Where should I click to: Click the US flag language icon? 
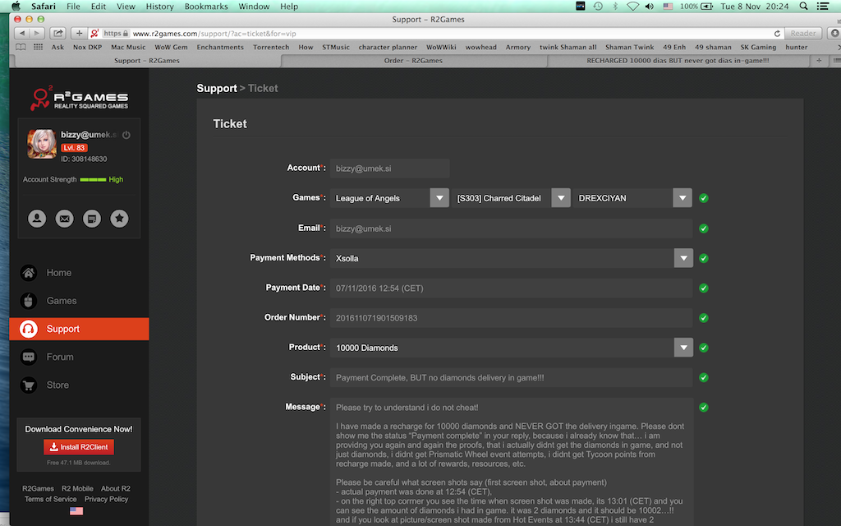coord(76,510)
